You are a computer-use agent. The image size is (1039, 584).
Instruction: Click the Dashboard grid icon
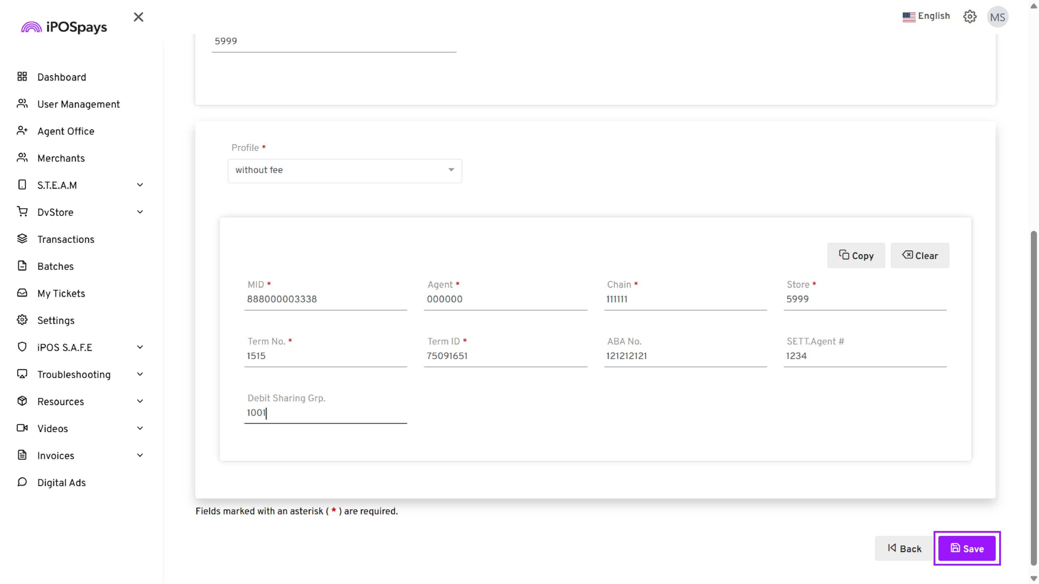(x=22, y=77)
